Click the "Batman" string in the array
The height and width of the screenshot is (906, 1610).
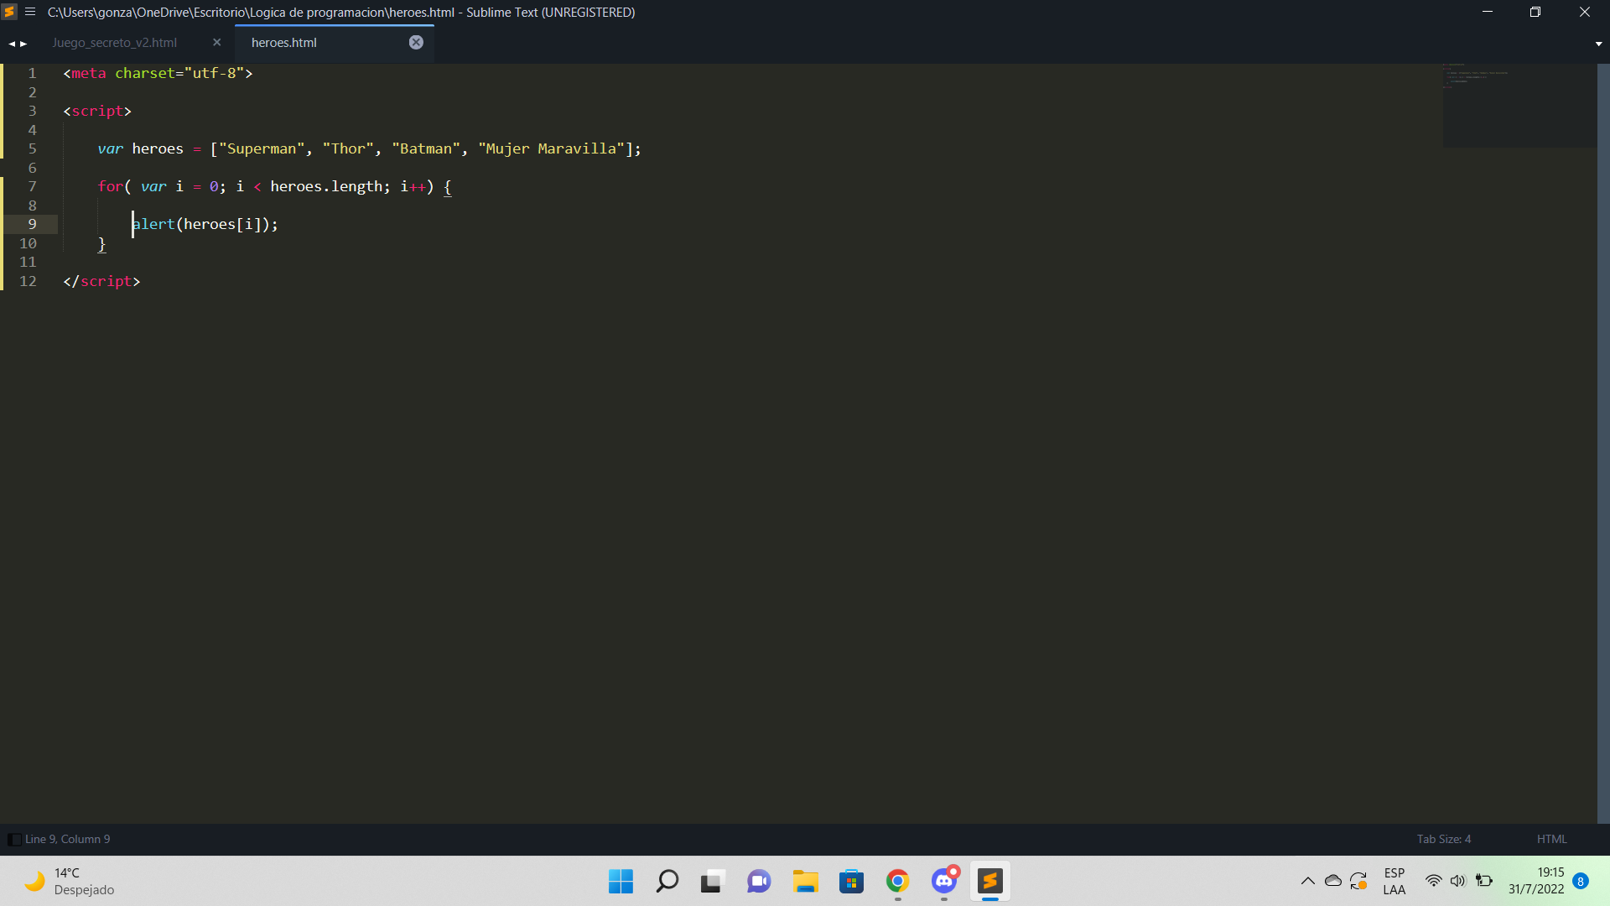pos(426,148)
